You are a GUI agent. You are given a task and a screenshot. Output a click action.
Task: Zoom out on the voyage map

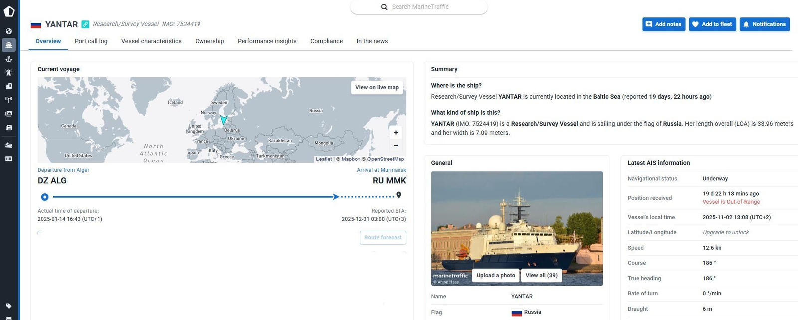click(x=396, y=145)
